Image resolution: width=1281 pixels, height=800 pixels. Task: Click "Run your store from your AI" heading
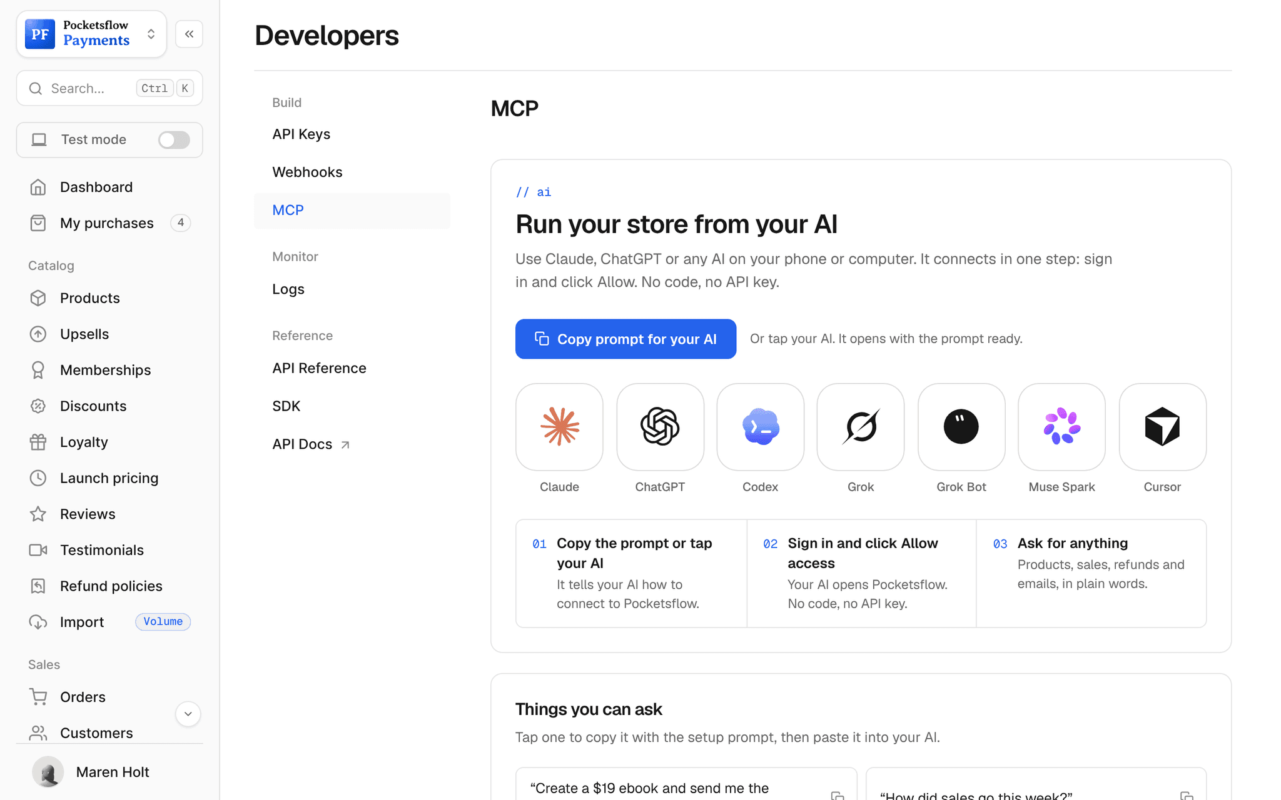[x=676, y=224]
